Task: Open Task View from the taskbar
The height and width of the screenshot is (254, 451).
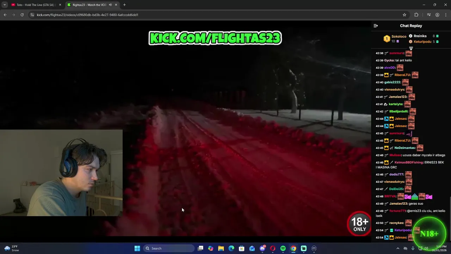Action: (200, 248)
